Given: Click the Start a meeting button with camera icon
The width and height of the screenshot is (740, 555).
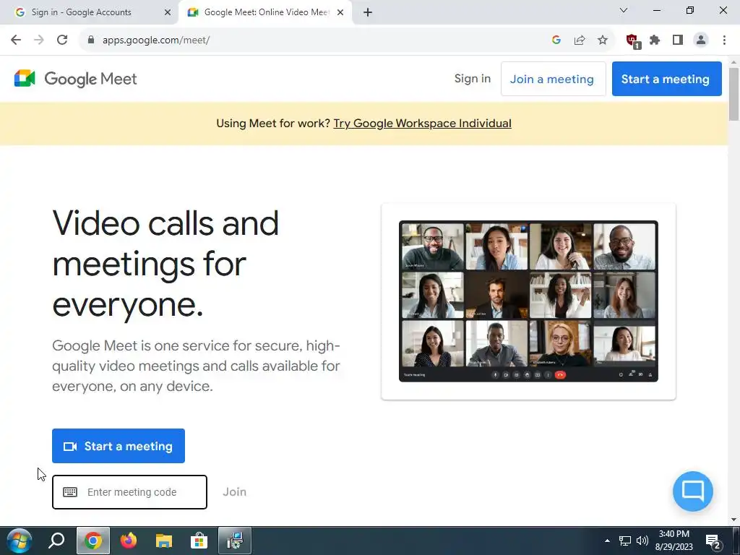Looking at the screenshot, I should coord(119,445).
